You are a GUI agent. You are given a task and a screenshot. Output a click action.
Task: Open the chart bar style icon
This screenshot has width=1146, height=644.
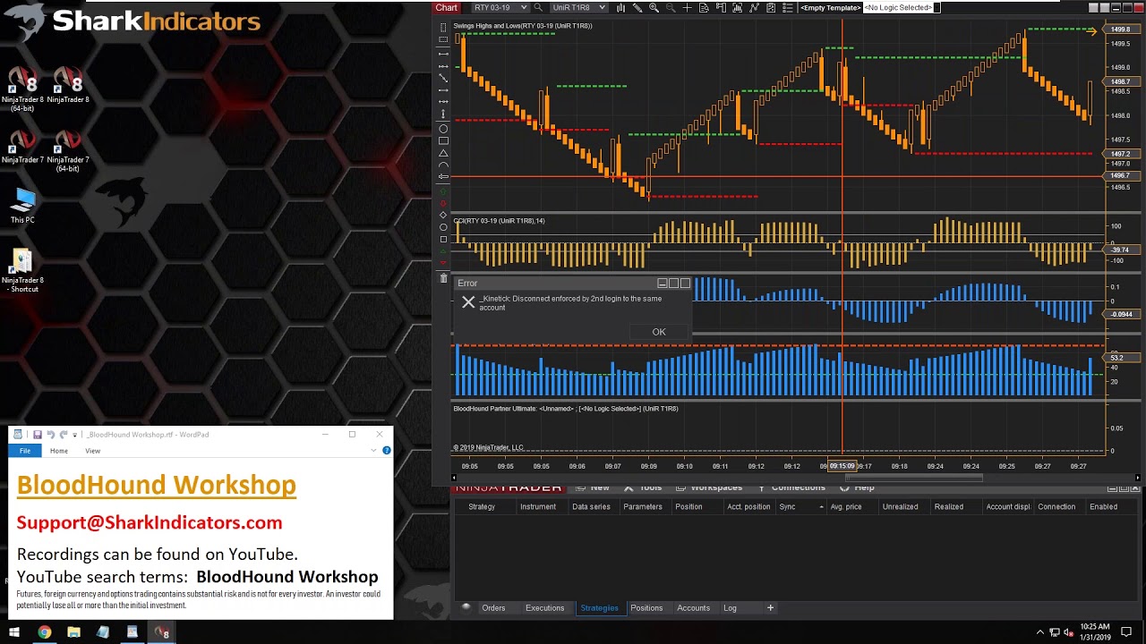621,7
